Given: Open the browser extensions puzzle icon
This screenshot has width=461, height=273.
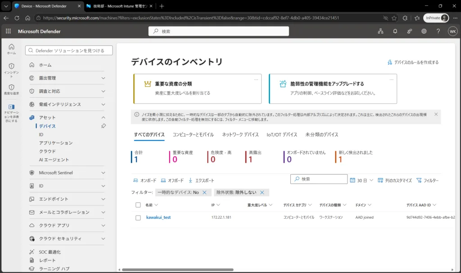Looking at the screenshot, I should coord(405,18).
